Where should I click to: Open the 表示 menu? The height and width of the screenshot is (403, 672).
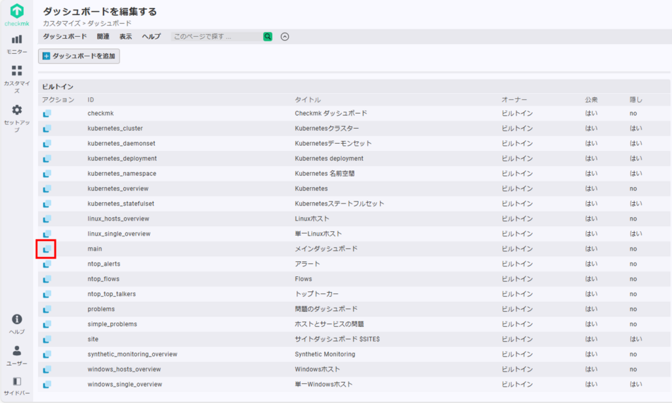click(x=125, y=37)
